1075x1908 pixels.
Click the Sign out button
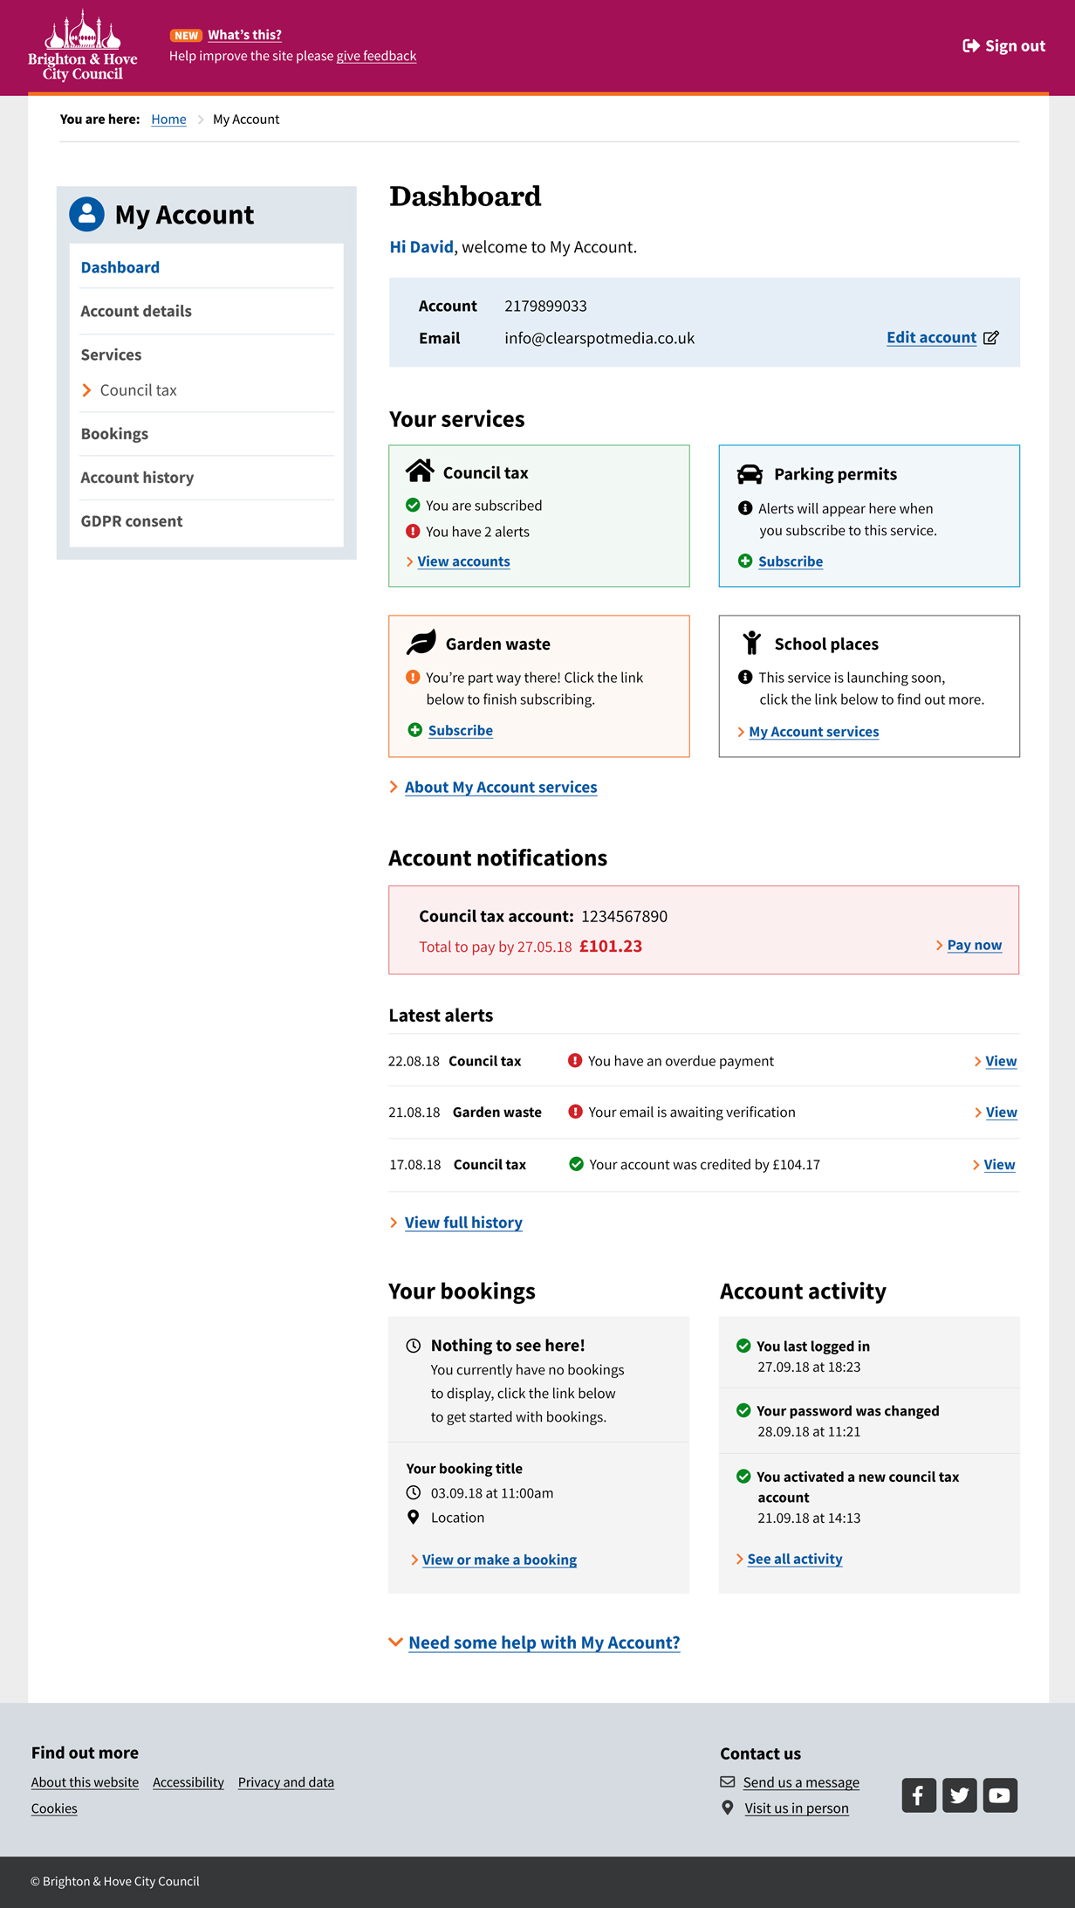[1003, 46]
